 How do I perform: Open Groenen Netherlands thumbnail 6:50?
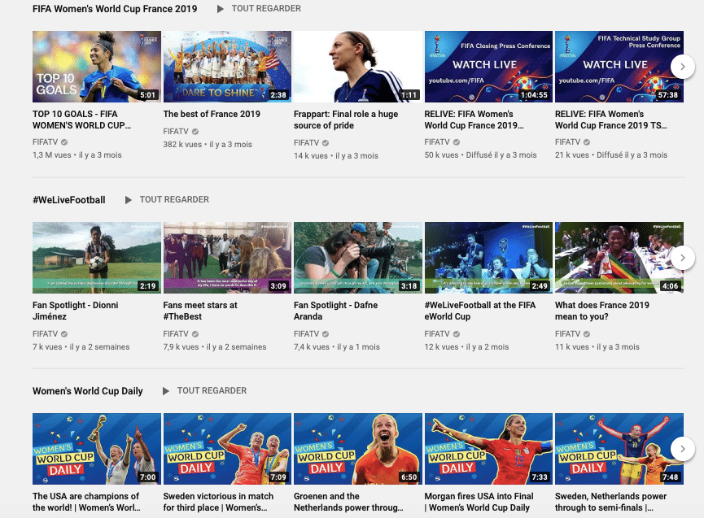[358, 449]
